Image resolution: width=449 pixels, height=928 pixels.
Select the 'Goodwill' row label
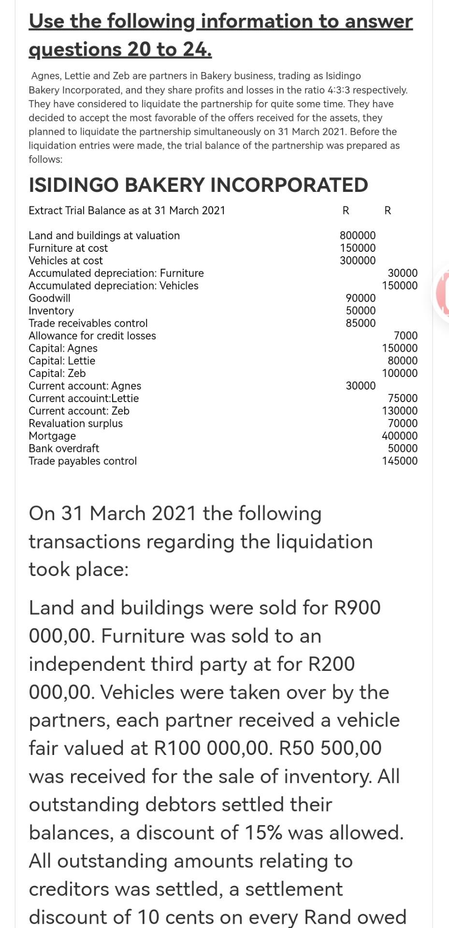pos(49,298)
